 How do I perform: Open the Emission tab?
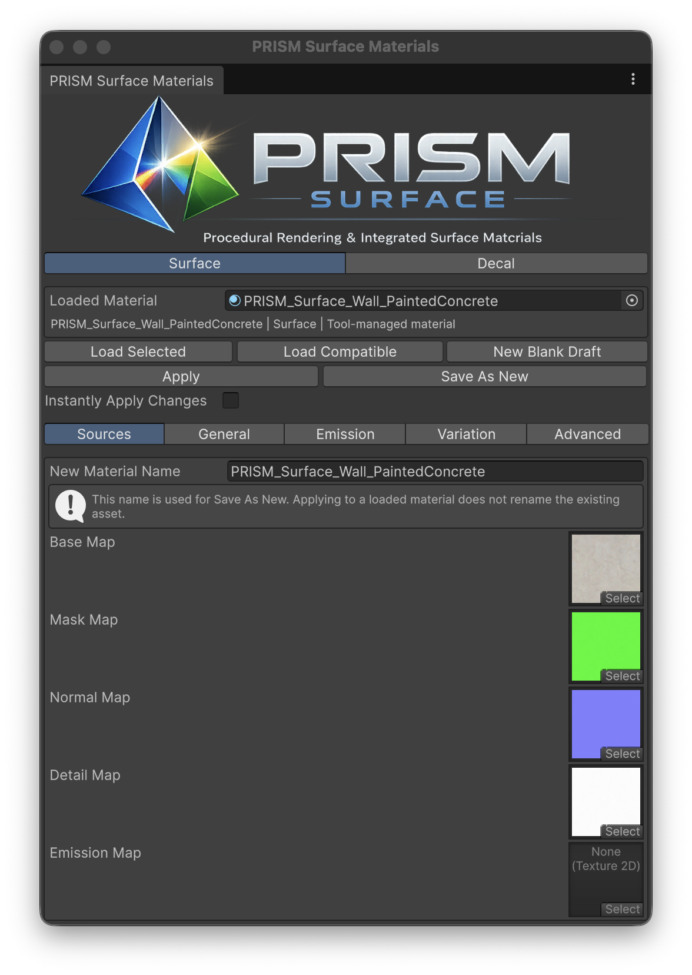(345, 434)
